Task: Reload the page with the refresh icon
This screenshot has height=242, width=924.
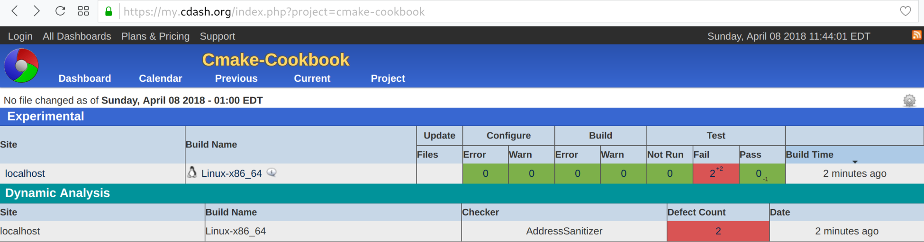Action: tap(60, 11)
